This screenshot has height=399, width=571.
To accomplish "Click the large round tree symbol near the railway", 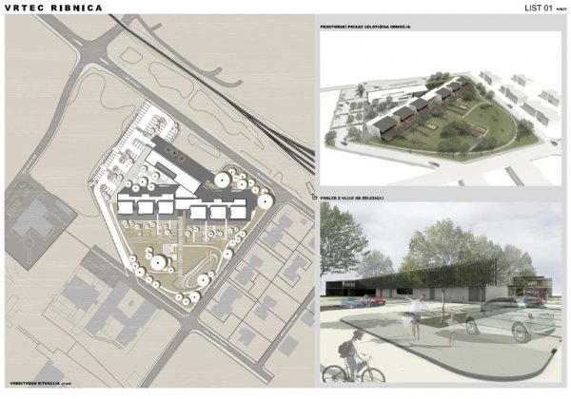I will tap(224, 178).
